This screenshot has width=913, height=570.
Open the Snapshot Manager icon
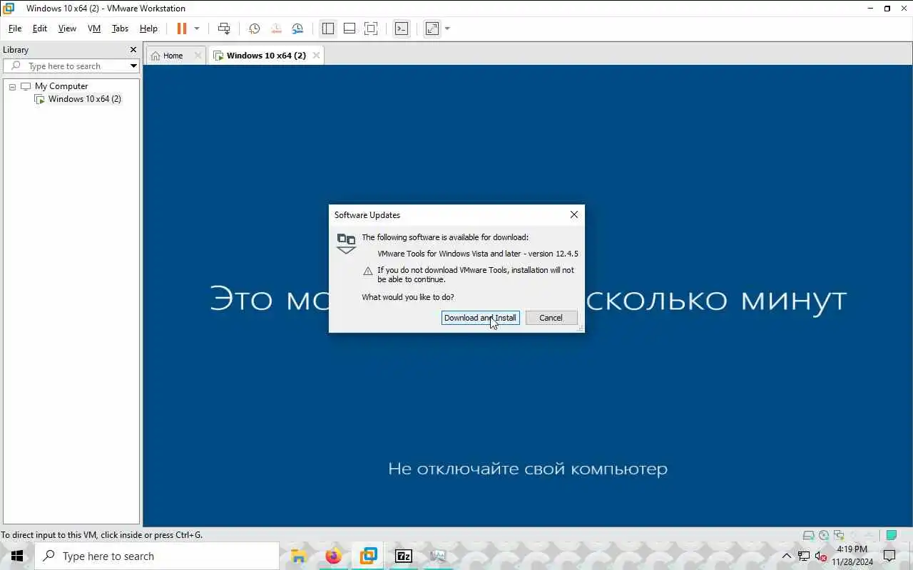pos(297,28)
